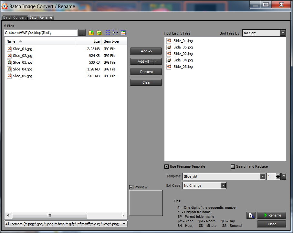Open the rename preview with the magnifier icon

tap(251, 215)
